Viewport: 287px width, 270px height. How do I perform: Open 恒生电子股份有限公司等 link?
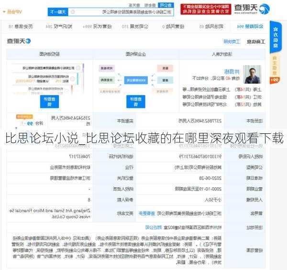(204, 97)
